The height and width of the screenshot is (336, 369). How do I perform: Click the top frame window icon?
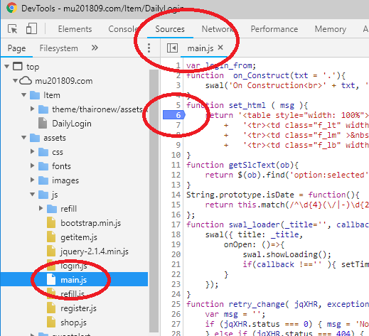[x=18, y=66]
